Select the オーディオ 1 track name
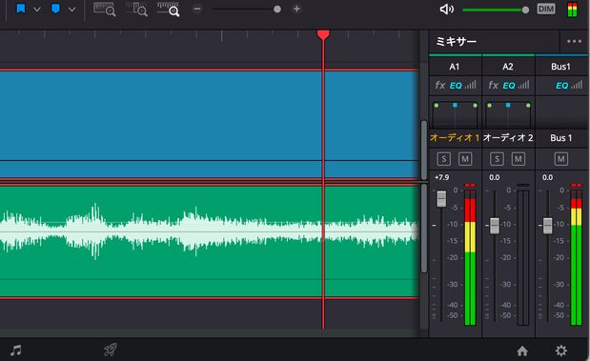 [455, 138]
